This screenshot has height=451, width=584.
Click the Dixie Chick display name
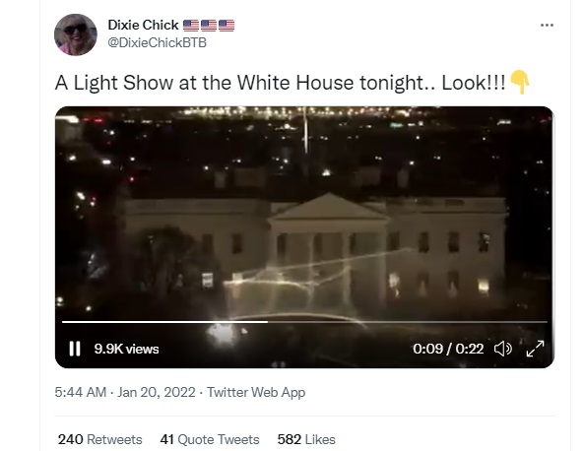point(143,25)
